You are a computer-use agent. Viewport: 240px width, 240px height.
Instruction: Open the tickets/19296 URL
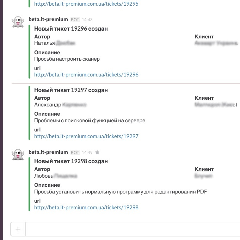86,75
